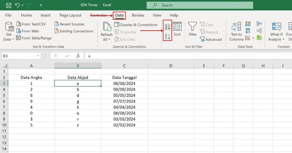The width and height of the screenshot is (292, 153).
Task: Click the Data Validation icon
Action: point(248,38)
